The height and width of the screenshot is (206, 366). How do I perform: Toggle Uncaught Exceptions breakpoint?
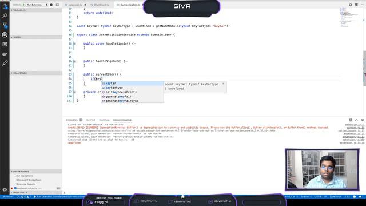pyautogui.click(x=15, y=180)
